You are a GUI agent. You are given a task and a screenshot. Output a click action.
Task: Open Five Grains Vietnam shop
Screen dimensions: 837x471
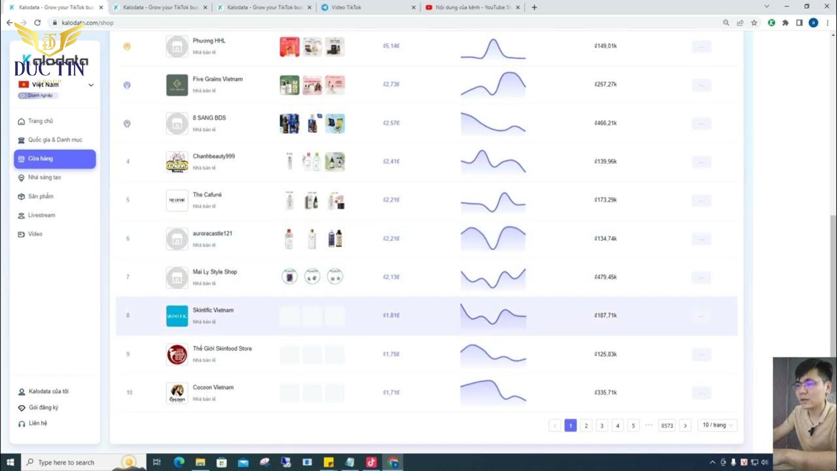click(218, 79)
